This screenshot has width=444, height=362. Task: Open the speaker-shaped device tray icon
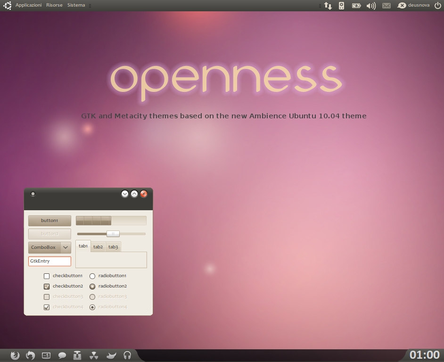342,6
